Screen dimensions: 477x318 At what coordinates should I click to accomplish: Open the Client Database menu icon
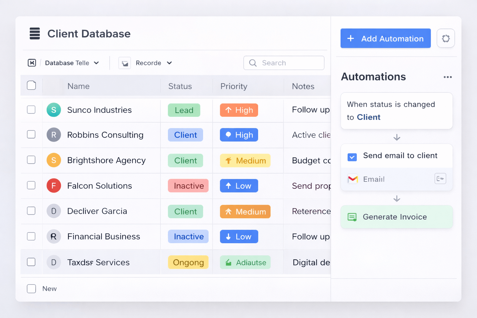click(35, 34)
